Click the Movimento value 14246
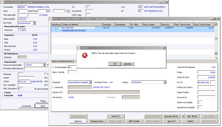222x127 pixels. pos(71,97)
